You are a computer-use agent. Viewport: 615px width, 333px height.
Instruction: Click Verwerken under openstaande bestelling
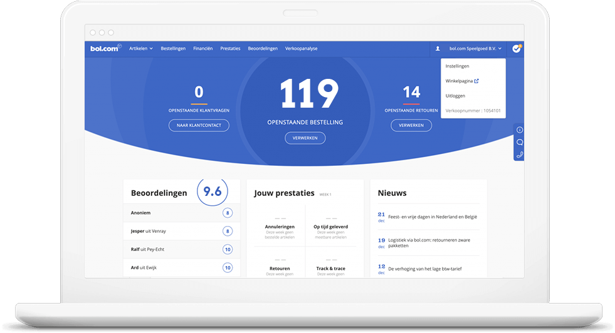pyautogui.click(x=305, y=138)
